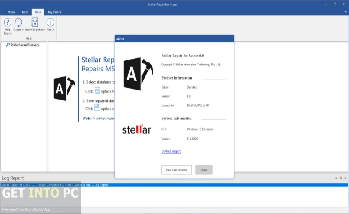
Task: Click the database icon in step 1
Action: coord(97,90)
